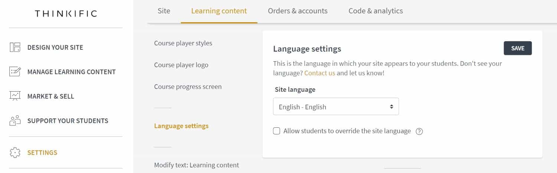557x173 pixels.
Task: Open the Orders & accounts tab
Action: click(298, 11)
